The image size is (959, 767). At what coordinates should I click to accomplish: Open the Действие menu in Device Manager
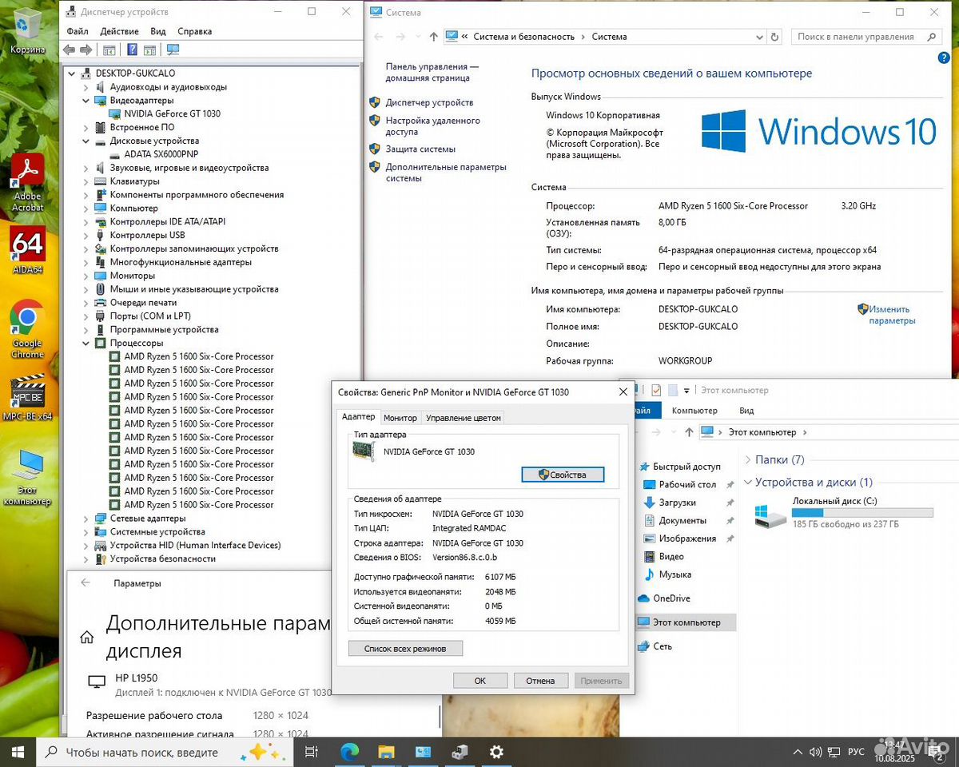tap(120, 31)
